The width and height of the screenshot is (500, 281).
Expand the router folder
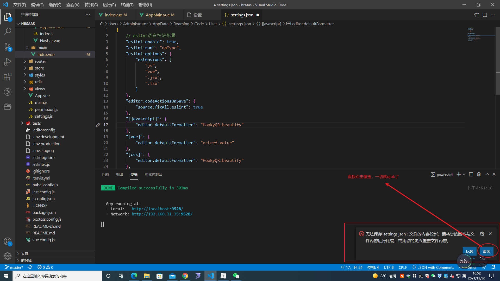click(x=40, y=61)
